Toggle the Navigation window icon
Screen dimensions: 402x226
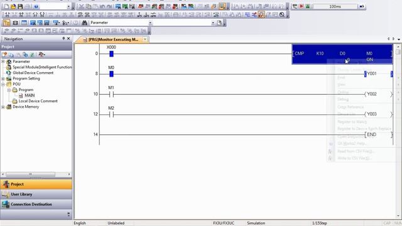[x=7, y=23]
